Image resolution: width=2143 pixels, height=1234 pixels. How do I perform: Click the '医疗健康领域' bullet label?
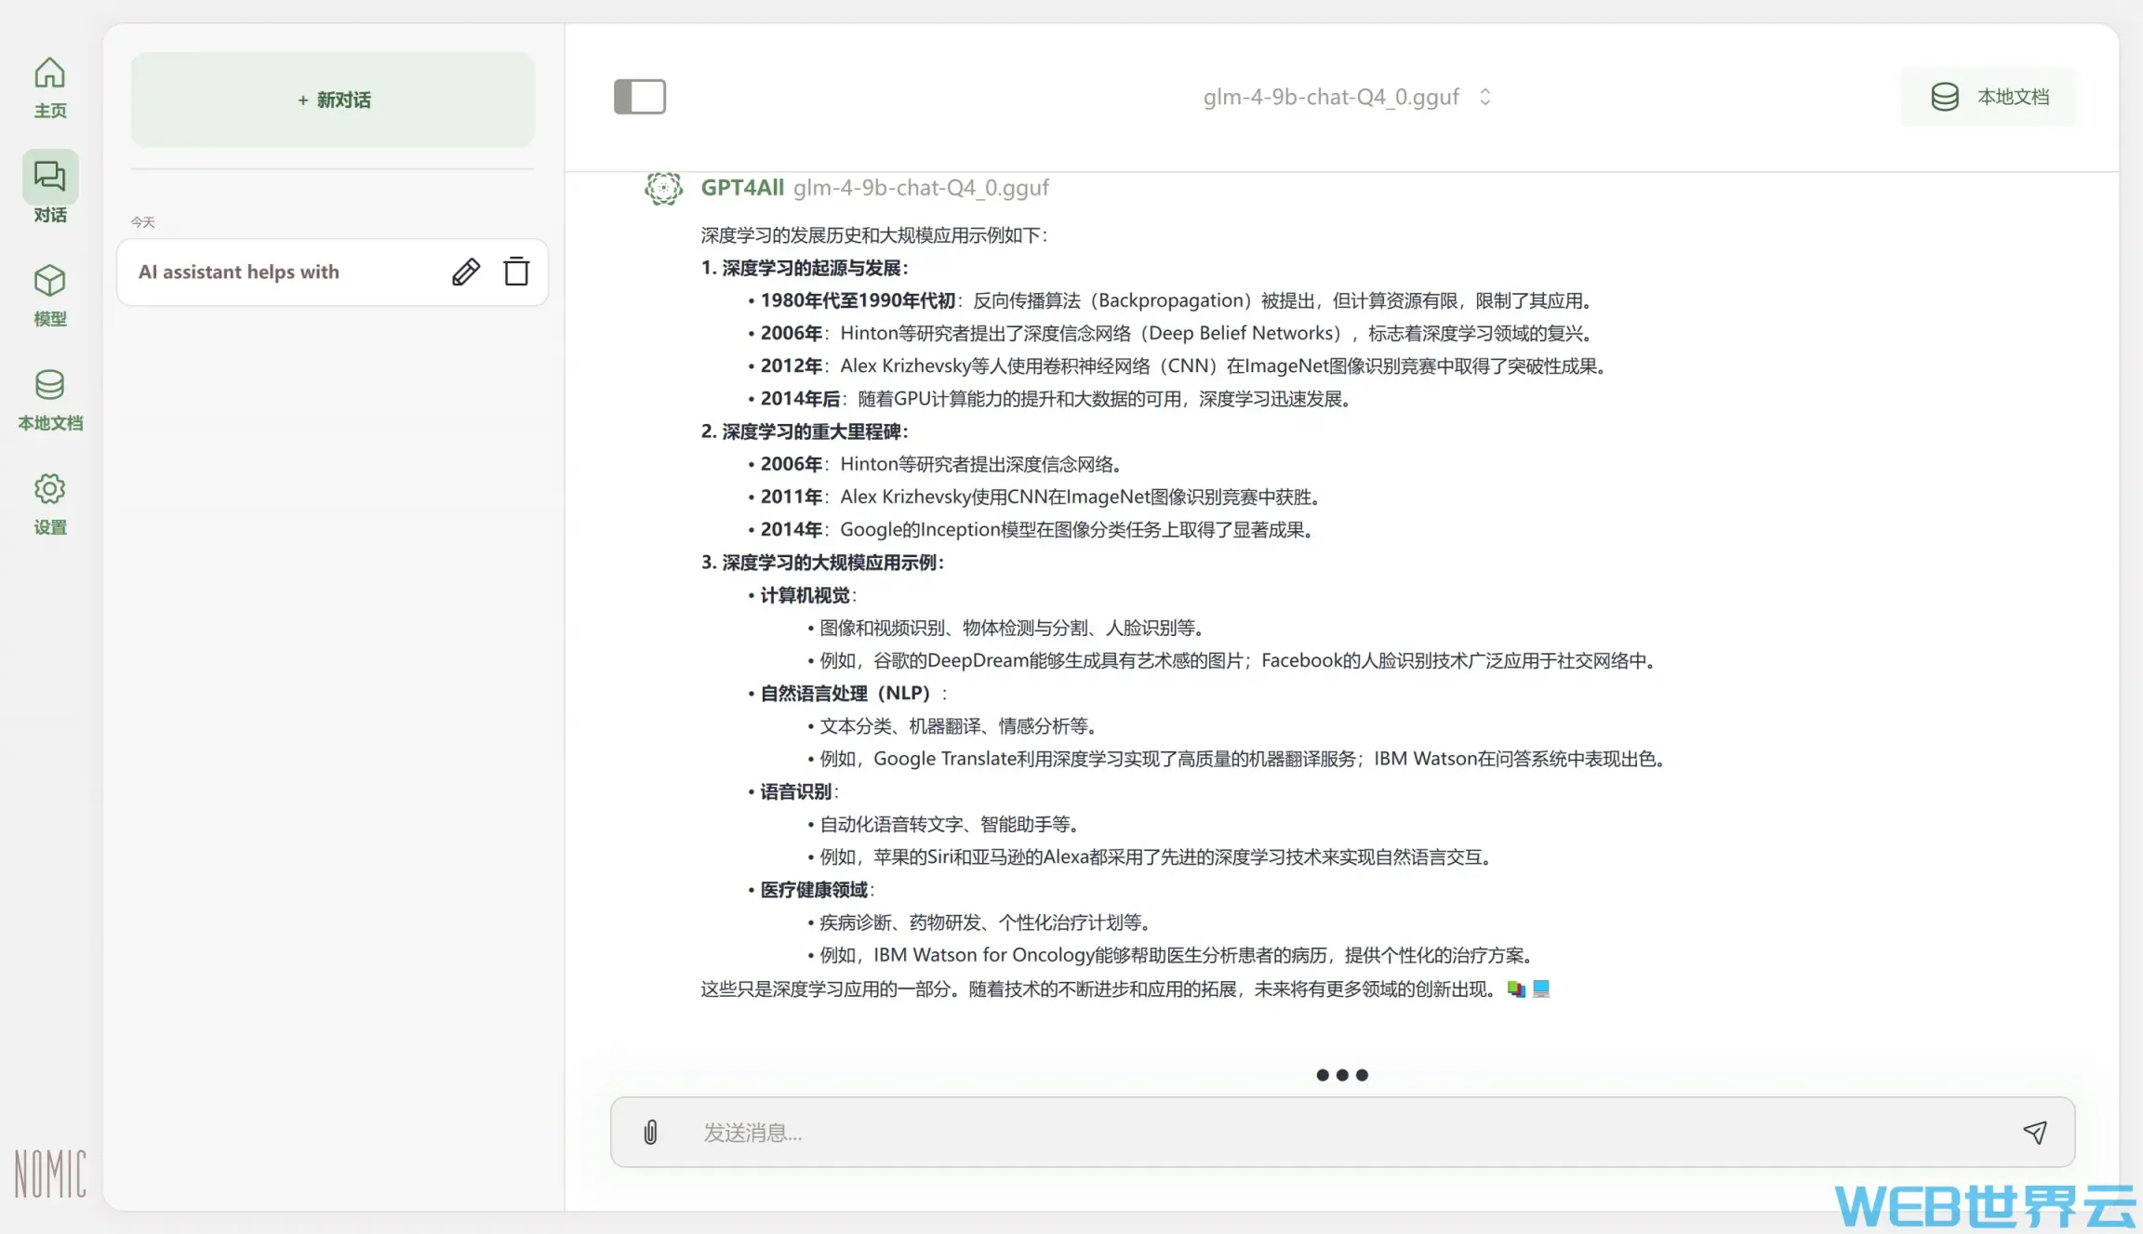(814, 890)
